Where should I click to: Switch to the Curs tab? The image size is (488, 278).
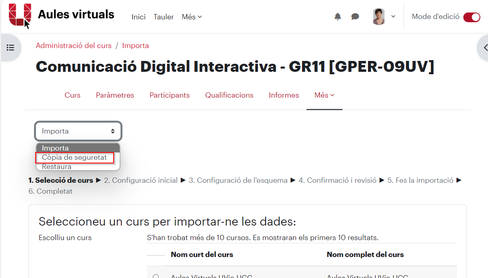coord(72,95)
